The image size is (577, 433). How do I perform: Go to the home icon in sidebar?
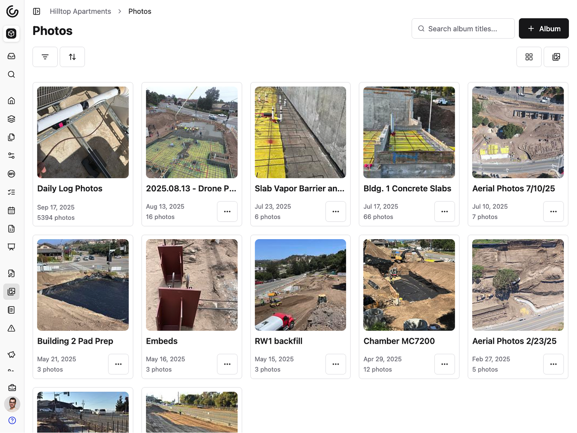pyautogui.click(x=11, y=101)
